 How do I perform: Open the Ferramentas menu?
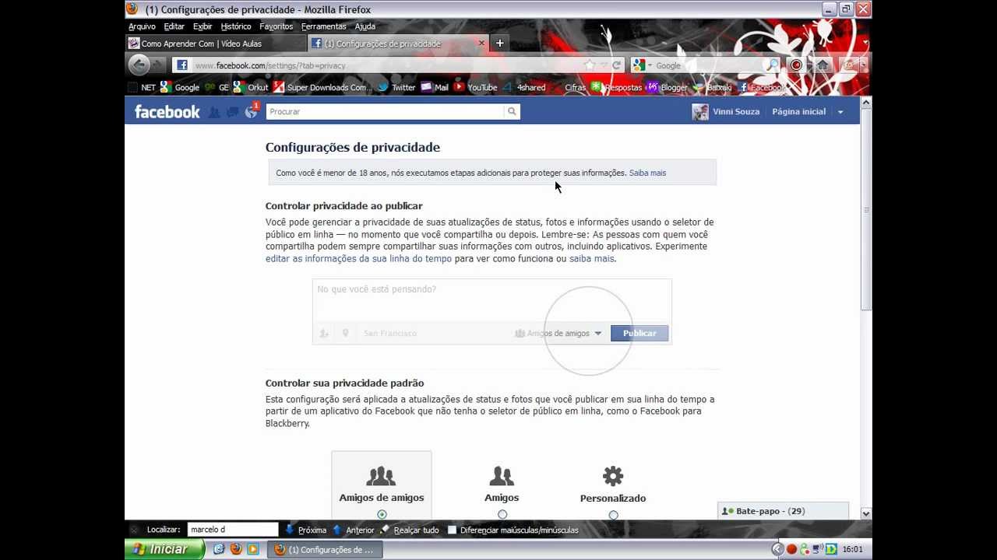(x=324, y=26)
